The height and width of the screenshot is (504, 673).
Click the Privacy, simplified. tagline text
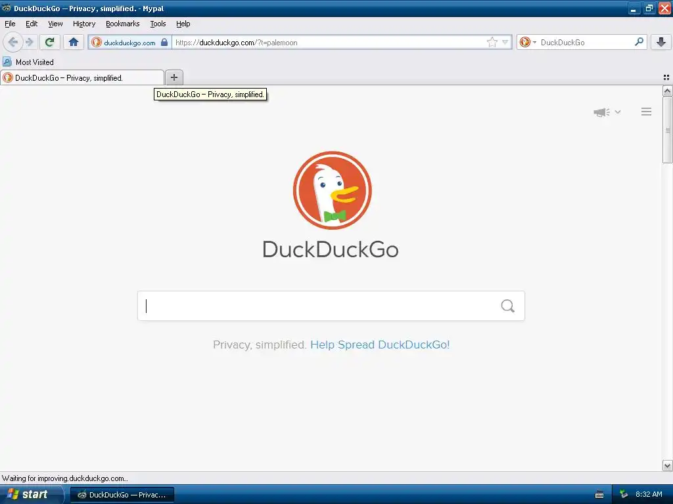click(259, 345)
